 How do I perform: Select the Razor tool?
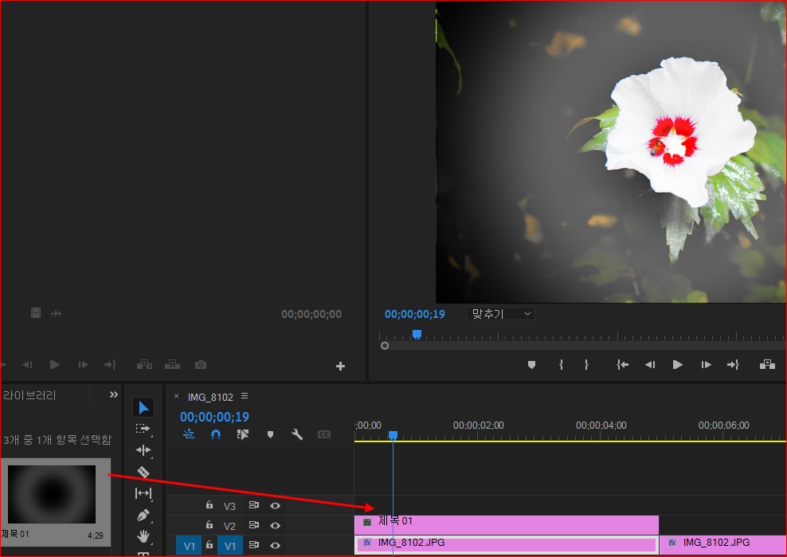pos(143,472)
